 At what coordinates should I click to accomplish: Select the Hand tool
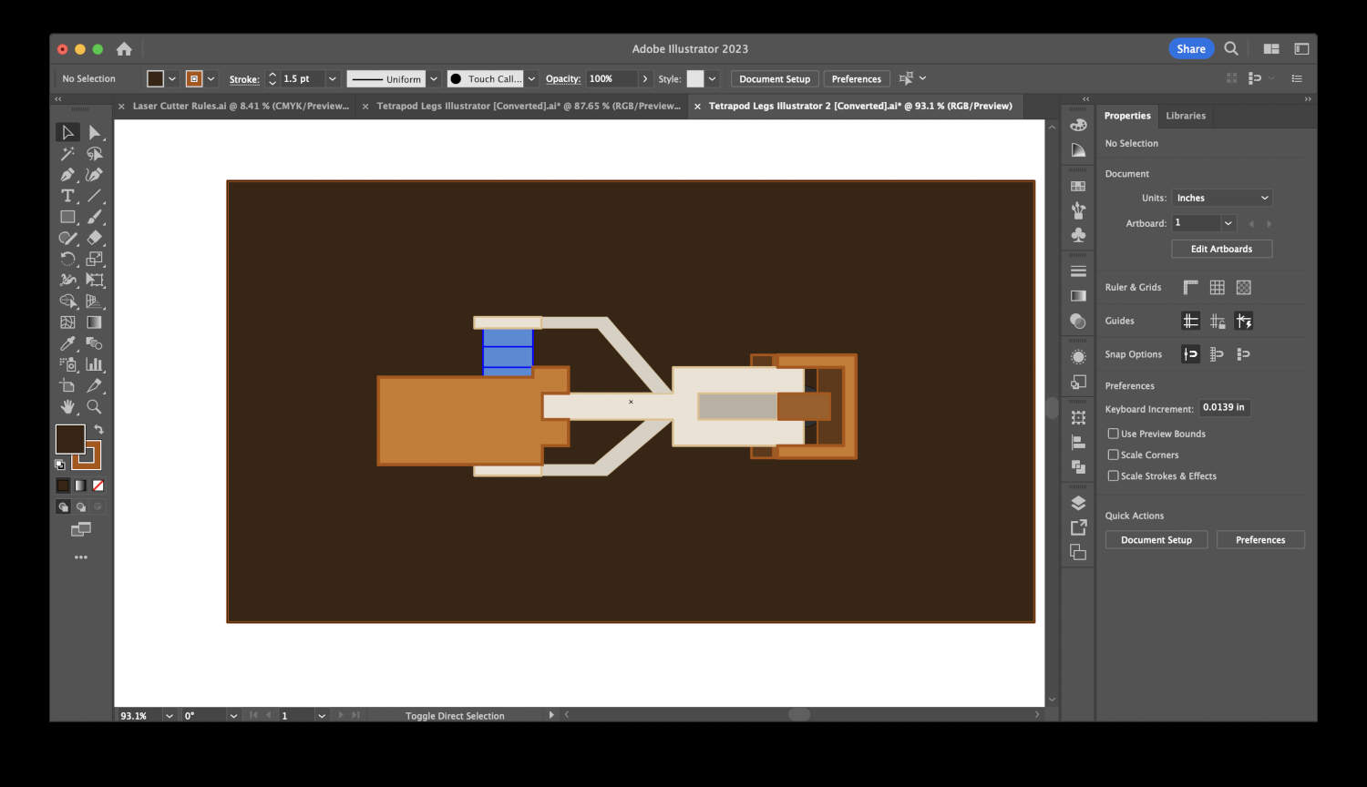pyautogui.click(x=67, y=406)
